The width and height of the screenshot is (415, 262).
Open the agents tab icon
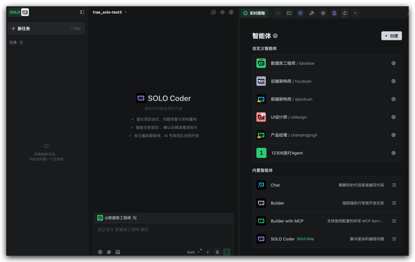coord(345,13)
